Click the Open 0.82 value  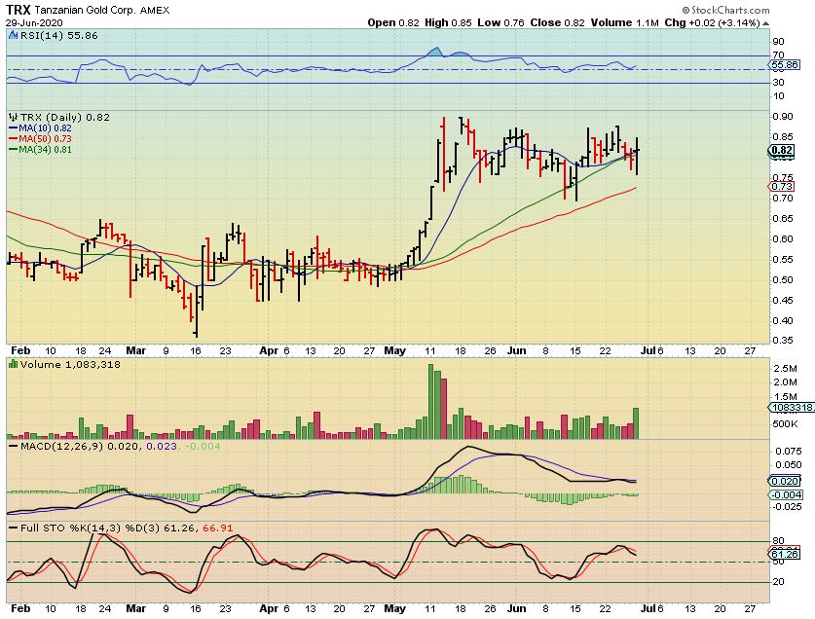point(393,22)
